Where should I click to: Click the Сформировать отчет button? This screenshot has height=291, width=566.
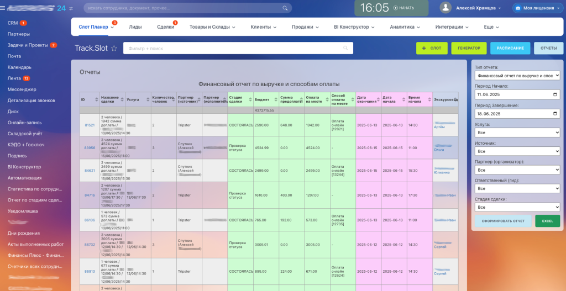503,221
